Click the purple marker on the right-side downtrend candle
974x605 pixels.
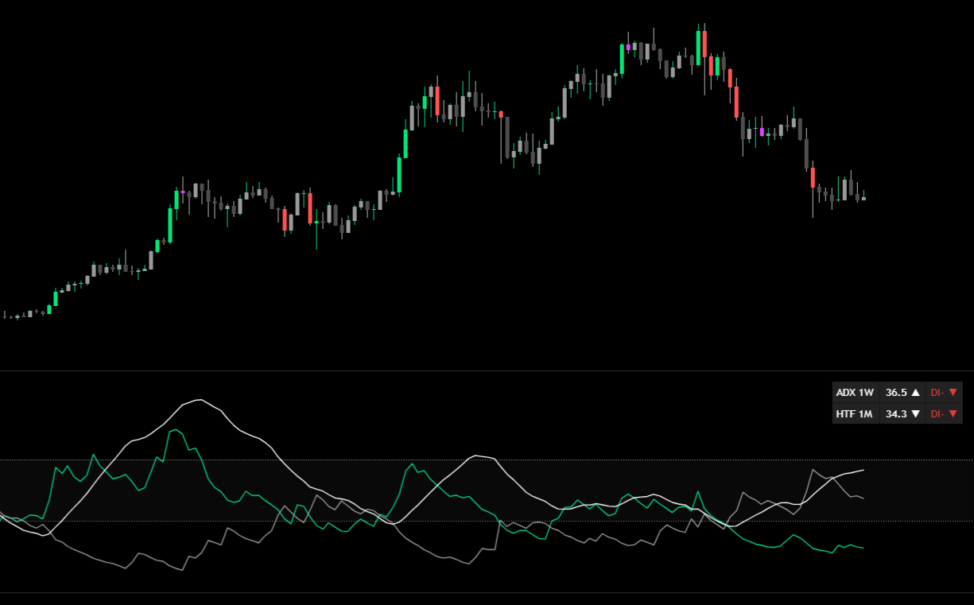tap(762, 132)
